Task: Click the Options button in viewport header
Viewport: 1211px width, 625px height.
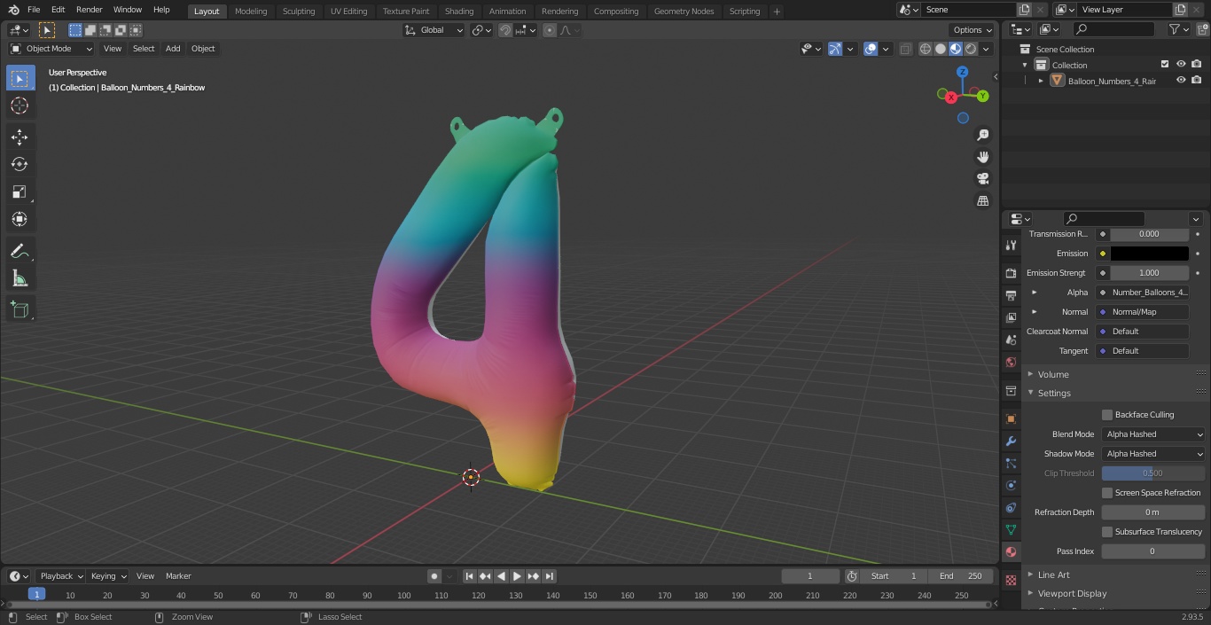Action: click(x=973, y=30)
